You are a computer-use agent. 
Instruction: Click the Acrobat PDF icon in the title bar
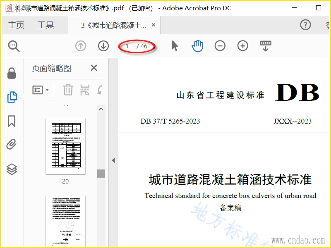tap(9, 8)
